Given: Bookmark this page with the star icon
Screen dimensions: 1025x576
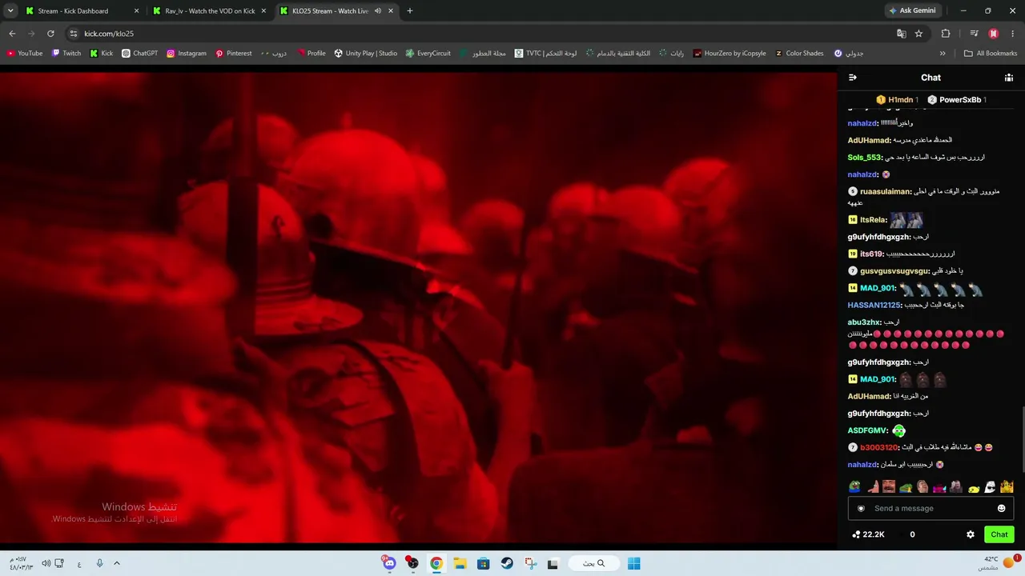Looking at the screenshot, I should [x=918, y=34].
